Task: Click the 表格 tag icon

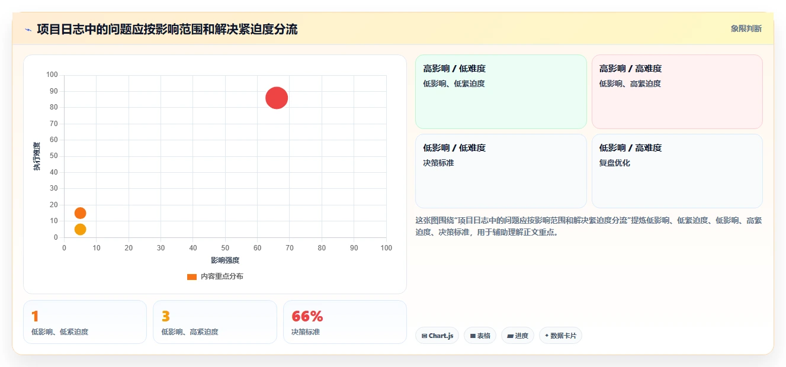Action: pos(473,336)
